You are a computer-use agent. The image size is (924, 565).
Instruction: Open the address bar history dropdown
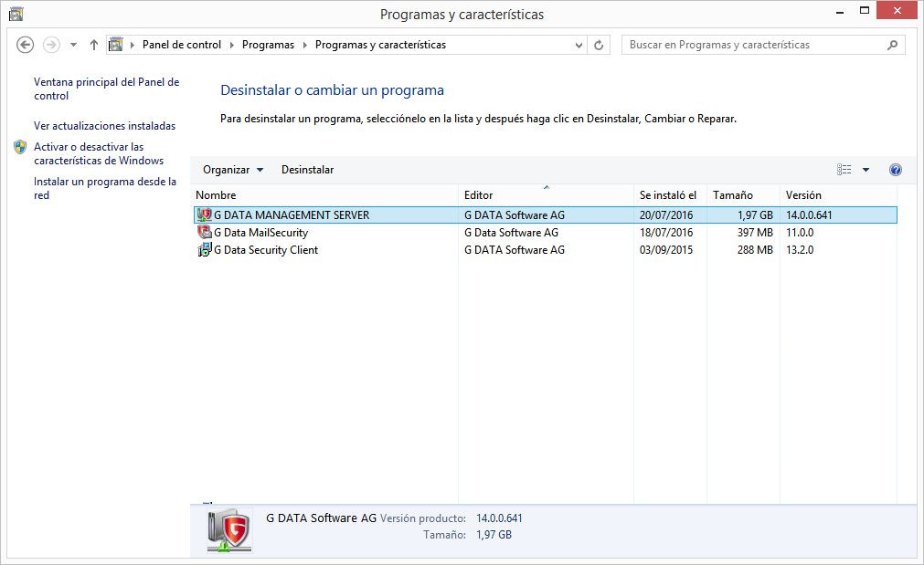(x=579, y=45)
